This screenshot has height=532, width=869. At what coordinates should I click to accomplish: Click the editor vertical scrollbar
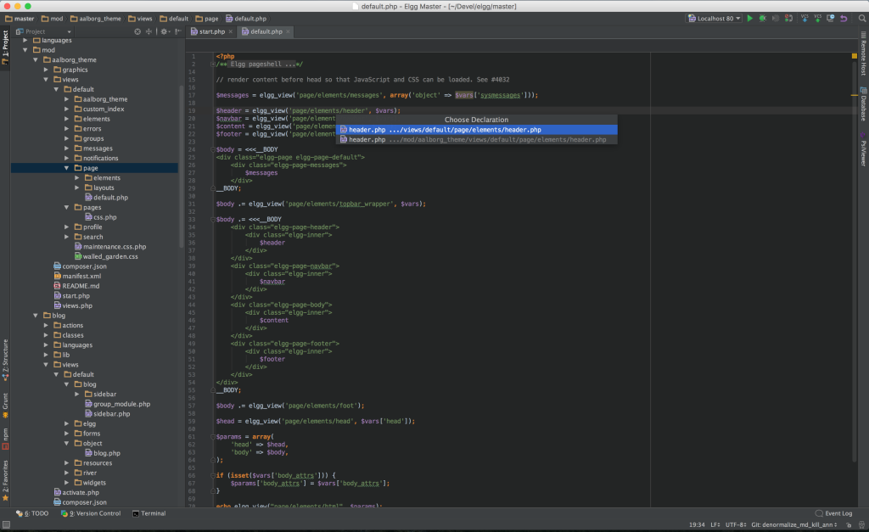pyautogui.click(x=854, y=260)
